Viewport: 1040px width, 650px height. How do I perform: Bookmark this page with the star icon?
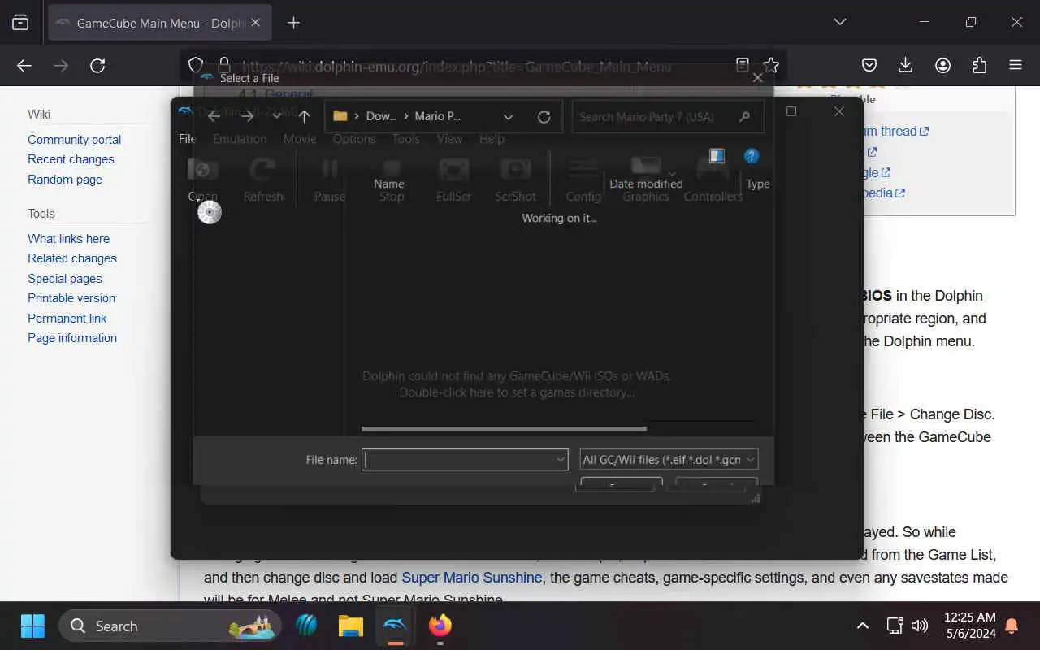(771, 65)
